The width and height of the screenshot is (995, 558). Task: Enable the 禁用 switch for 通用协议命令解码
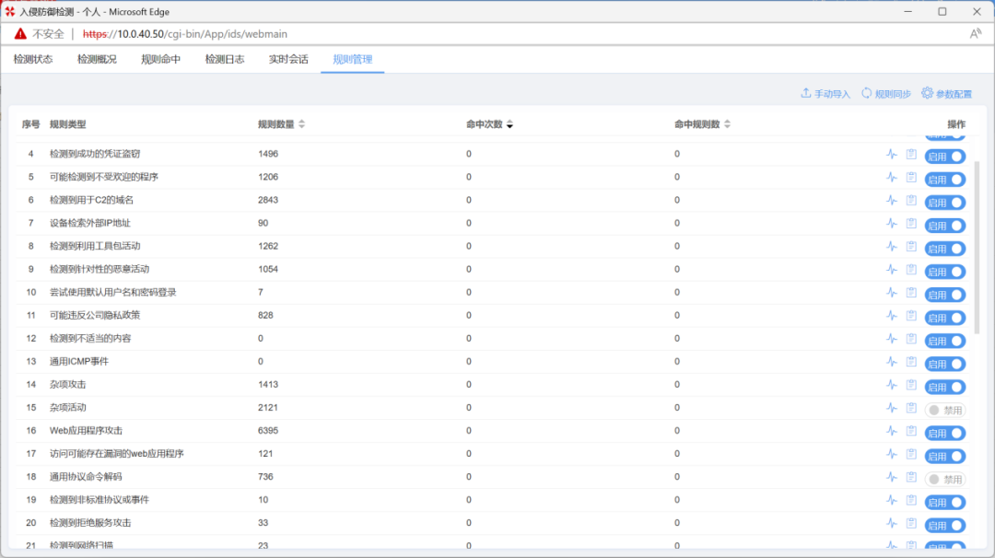[945, 480]
